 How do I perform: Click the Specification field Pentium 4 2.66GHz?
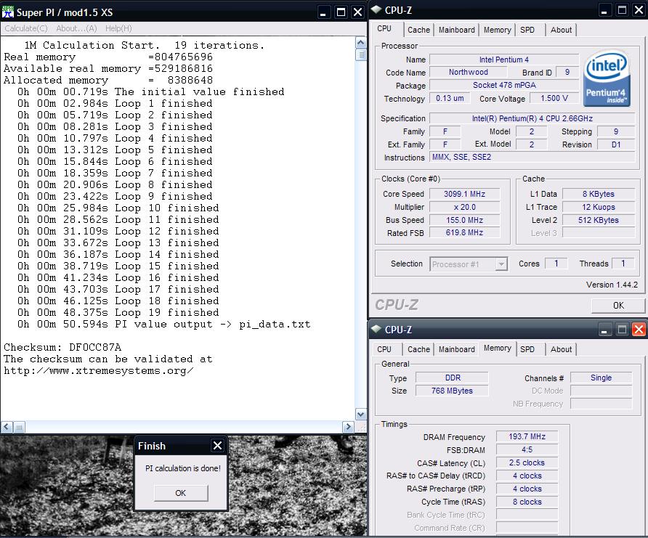tap(532, 118)
